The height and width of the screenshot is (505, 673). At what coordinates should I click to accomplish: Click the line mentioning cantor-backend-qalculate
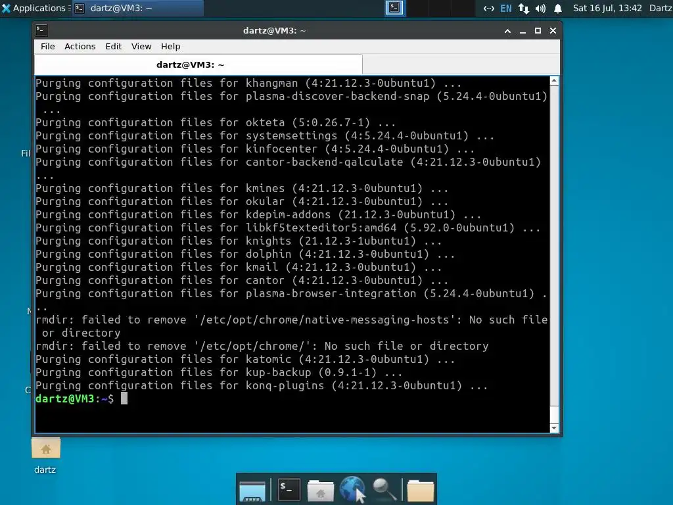pos(289,168)
